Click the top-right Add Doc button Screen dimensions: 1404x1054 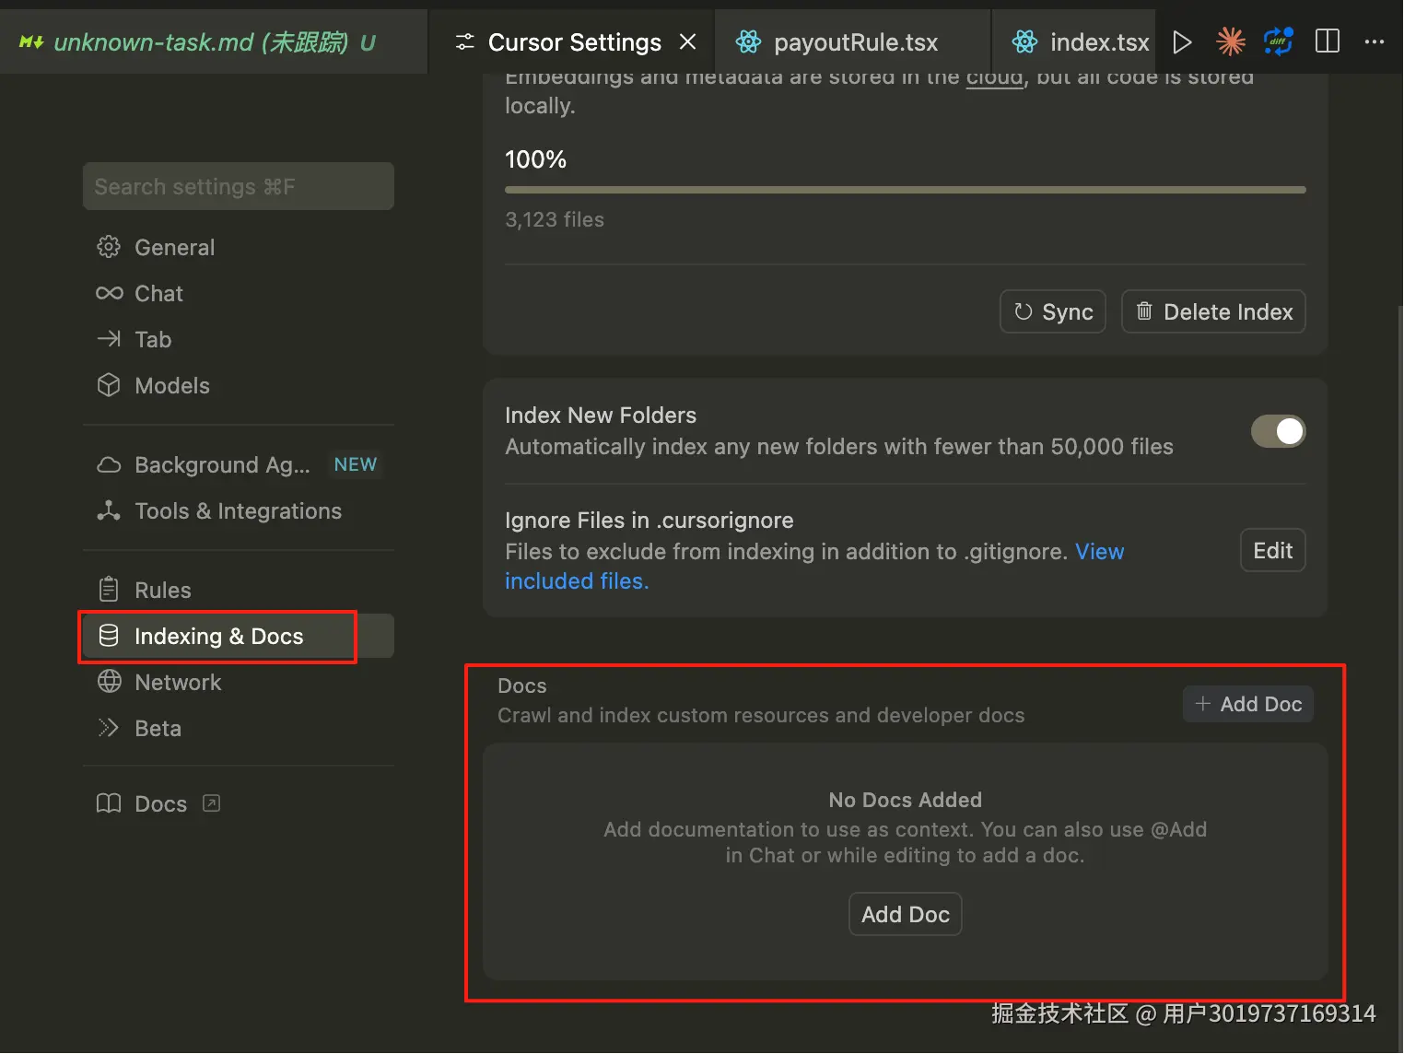click(x=1247, y=704)
